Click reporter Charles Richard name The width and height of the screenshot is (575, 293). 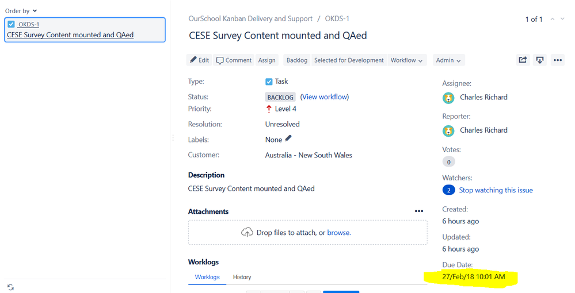[x=483, y=130]
